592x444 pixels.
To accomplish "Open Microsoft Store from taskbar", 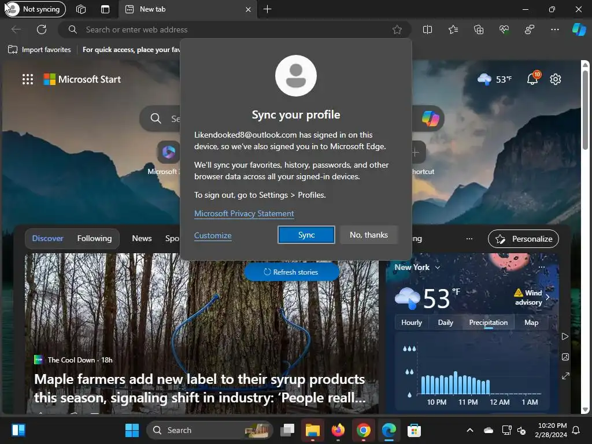I will coord(414,430).
